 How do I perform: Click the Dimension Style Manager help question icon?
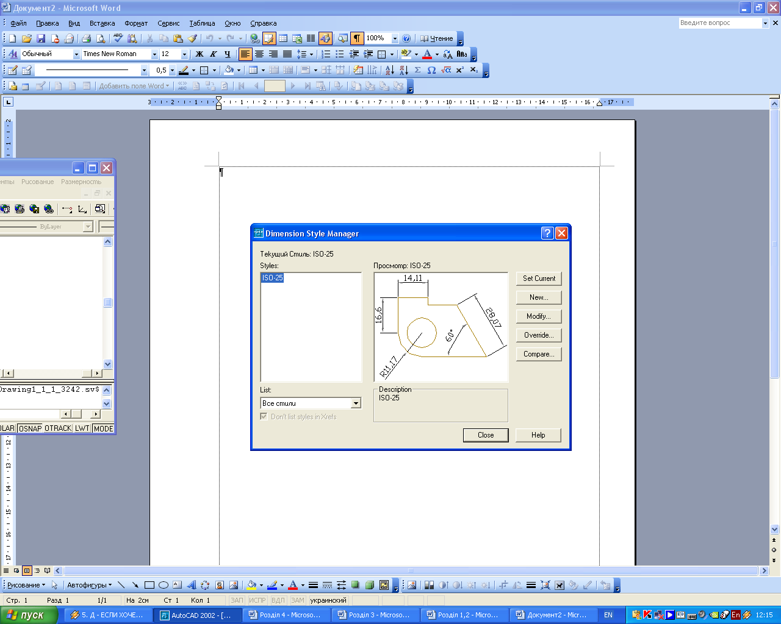(x=547, y=233)
